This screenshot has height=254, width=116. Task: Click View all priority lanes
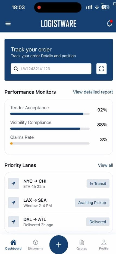click(x=105, y=165)
